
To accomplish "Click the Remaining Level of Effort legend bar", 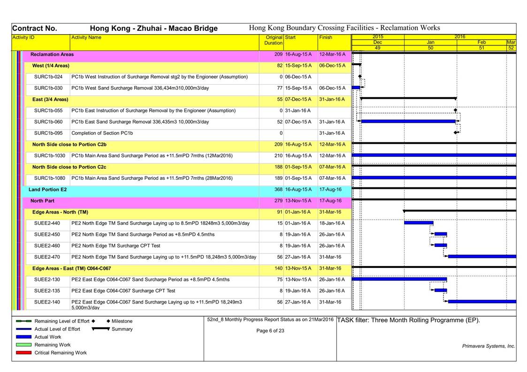I will coord(23,321).
